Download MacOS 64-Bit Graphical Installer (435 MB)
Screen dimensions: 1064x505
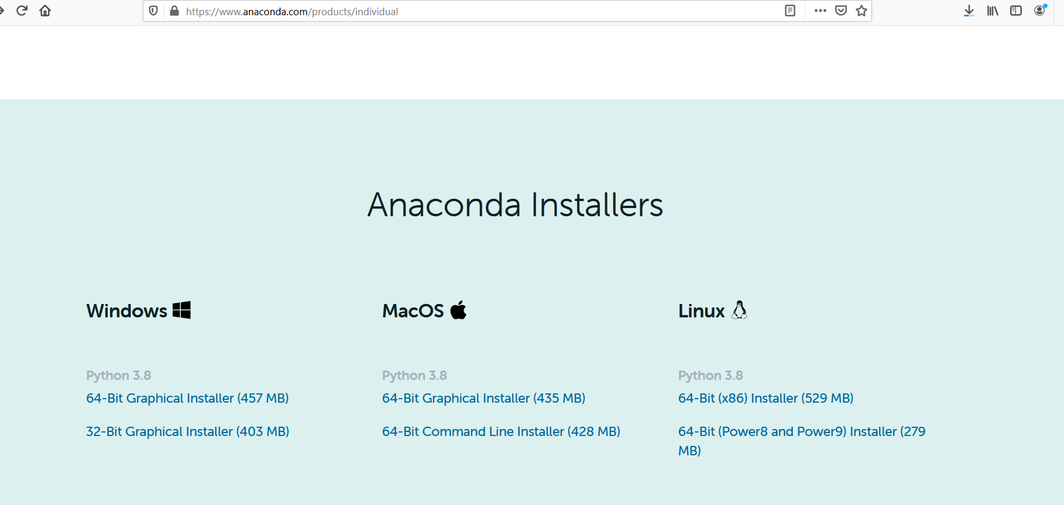[483, 398]
